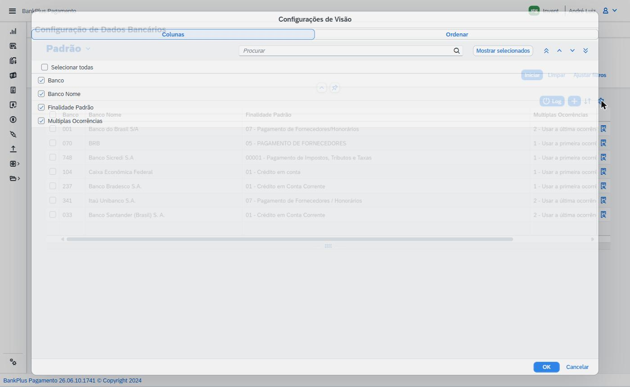This screenshot has width=630, height=387.
Task: Open the gears settings icon in sidebar
Action: (13, 362)
